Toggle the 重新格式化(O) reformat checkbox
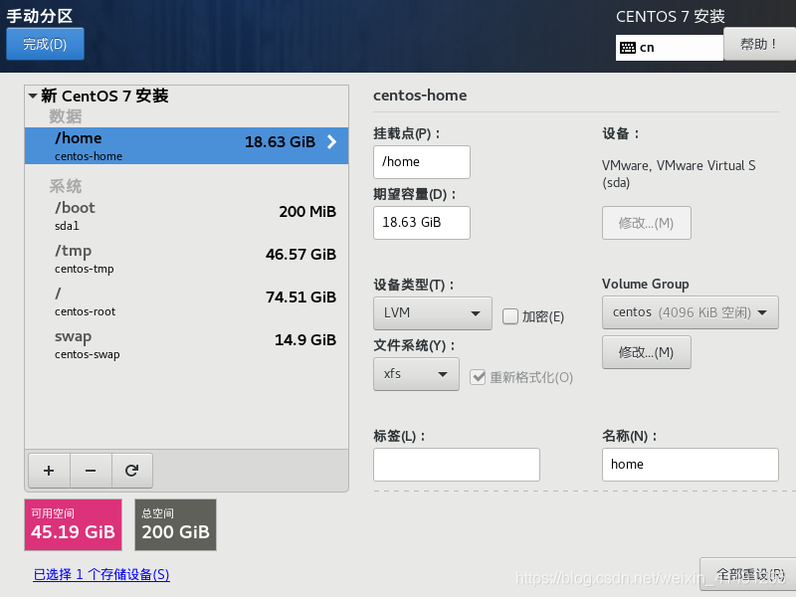Image resolution: width=796 pixels, height=597 pixels. click(x=478, y=377)
